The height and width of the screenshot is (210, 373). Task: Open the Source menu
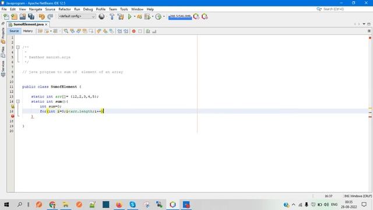(x=50, y=9)
